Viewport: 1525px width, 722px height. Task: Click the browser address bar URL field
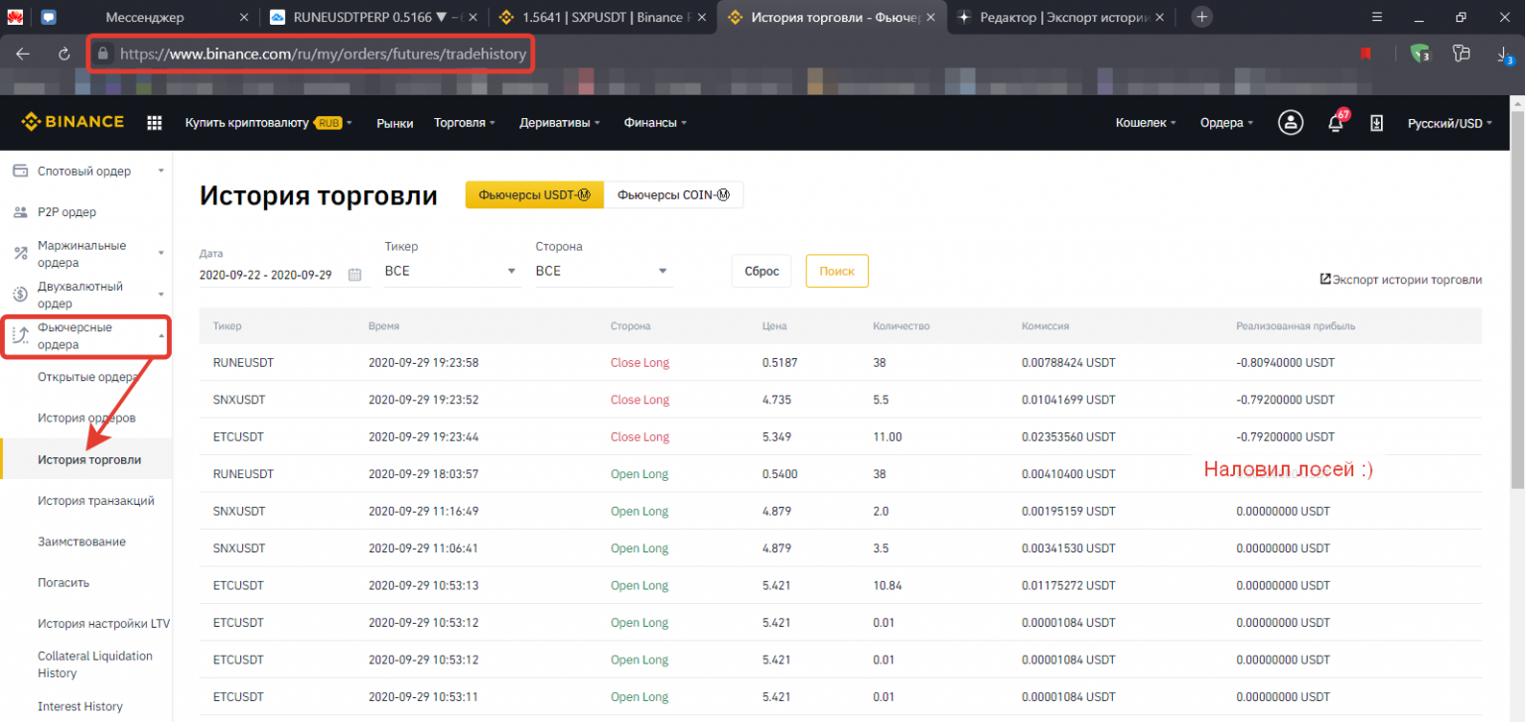click(323, 55)
